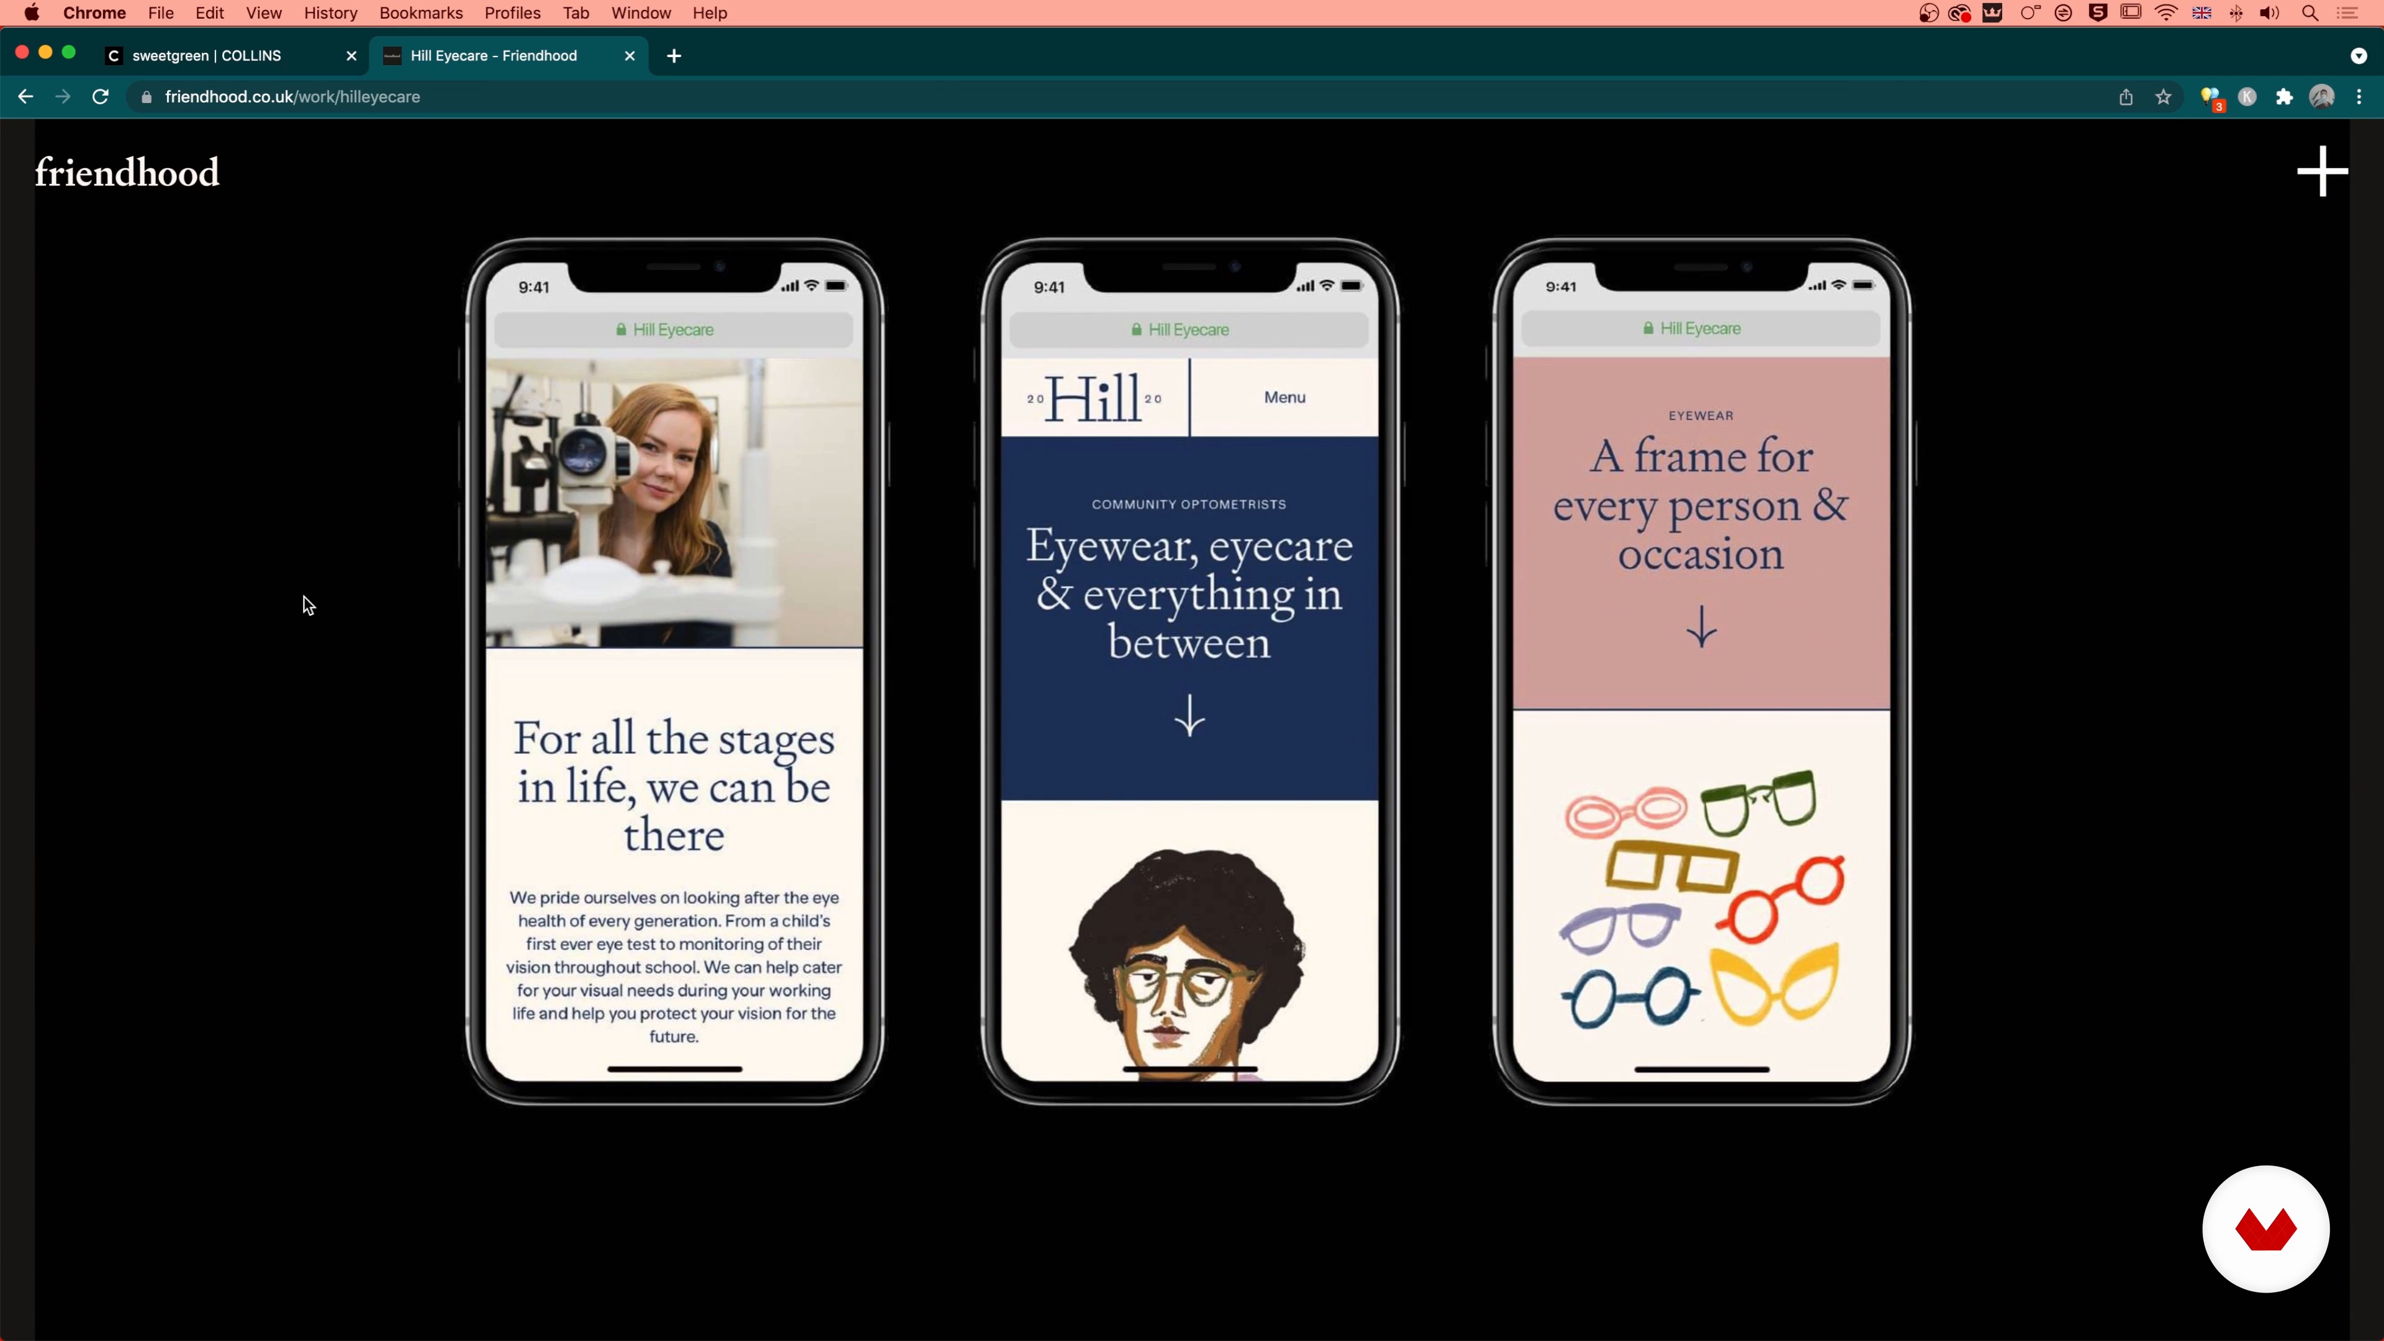This screenshot has height=1341, width=2384.
Task: Click the woman at eye exam photo
Action: pos(675,502)
